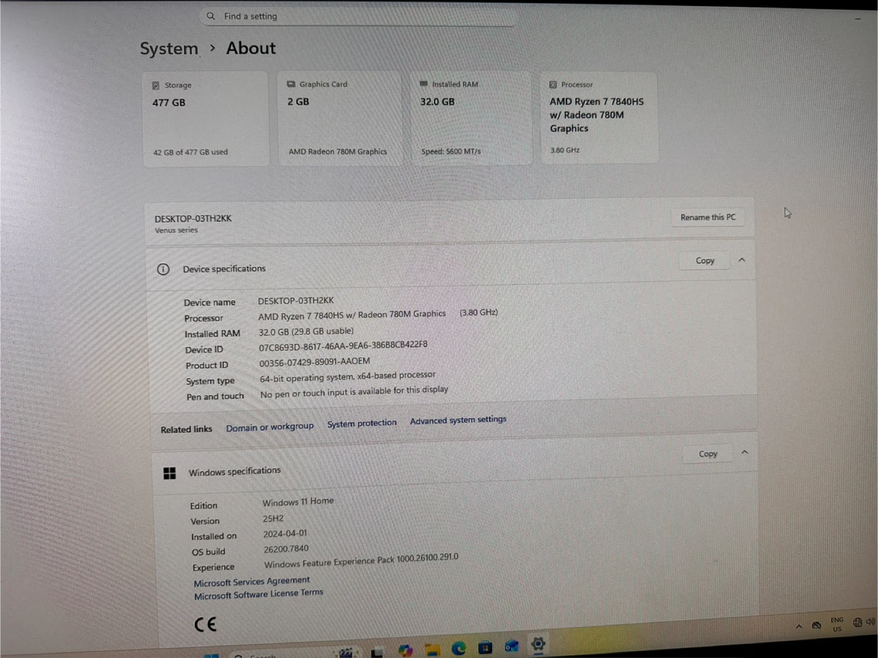The image size is (878, 658).
Task: Open Outlook from the taskbar
Action: [x=512, y=646]
